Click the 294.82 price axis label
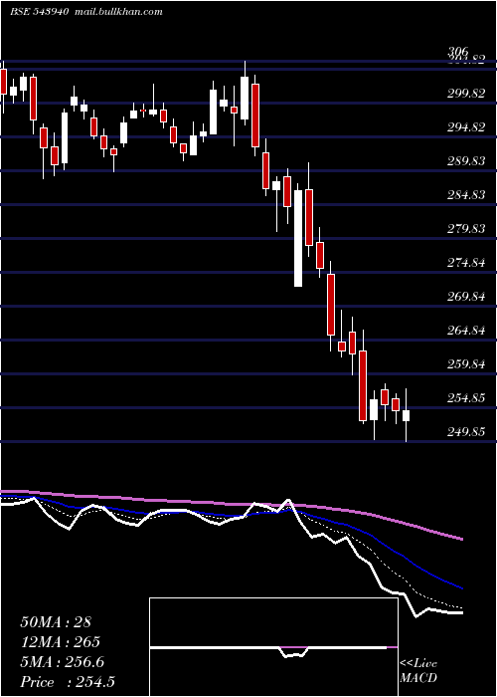 click(x=466, y=127)
